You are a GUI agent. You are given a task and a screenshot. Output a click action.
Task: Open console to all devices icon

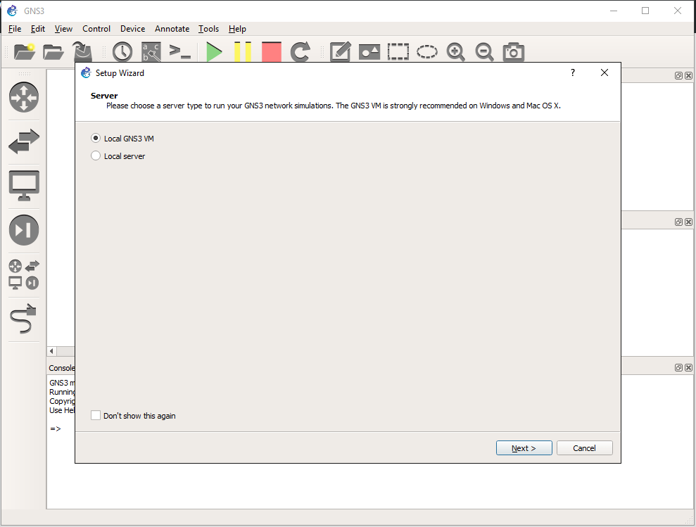click(179, 52)
